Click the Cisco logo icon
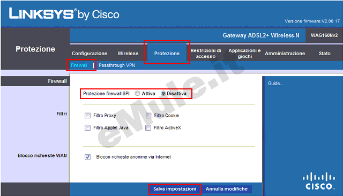Image resolution: width=343 pixels, height=196 pixels. (x=319, y=181)
